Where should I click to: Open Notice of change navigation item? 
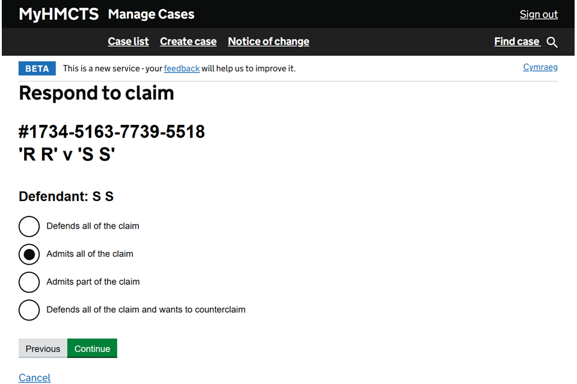pos(268,41)
